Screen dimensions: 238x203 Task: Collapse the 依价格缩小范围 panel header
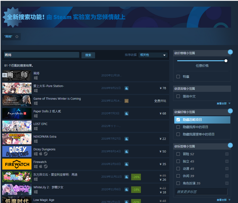pyautogui.click(x=202, y=53)
